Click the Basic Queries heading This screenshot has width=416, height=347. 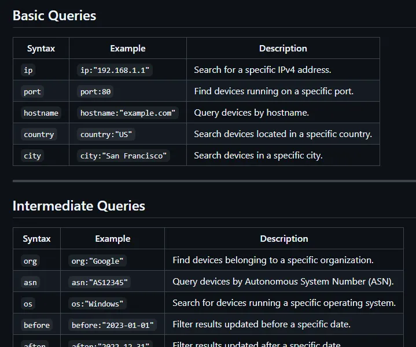point(54,16)
